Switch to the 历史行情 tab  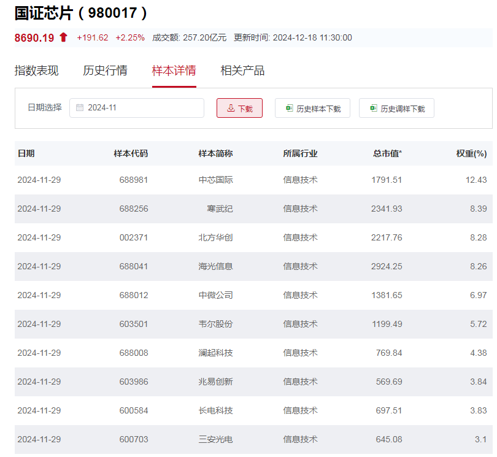coord(106,71)
